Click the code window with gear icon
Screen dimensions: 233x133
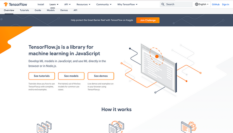tap(189, 127)
